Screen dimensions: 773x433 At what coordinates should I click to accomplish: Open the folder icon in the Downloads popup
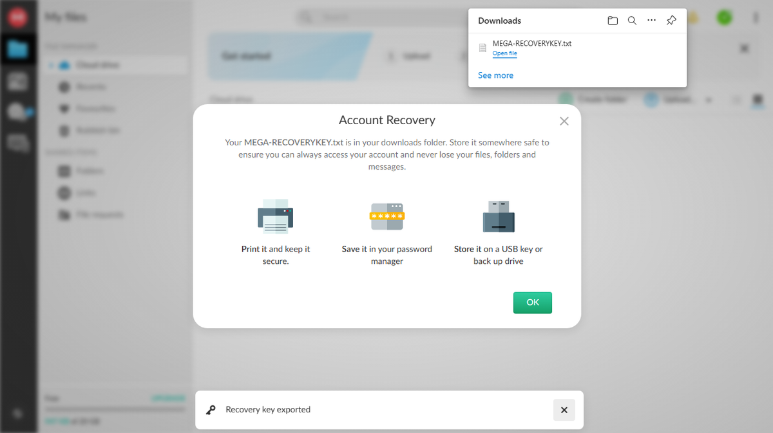(x=613, y=20)
